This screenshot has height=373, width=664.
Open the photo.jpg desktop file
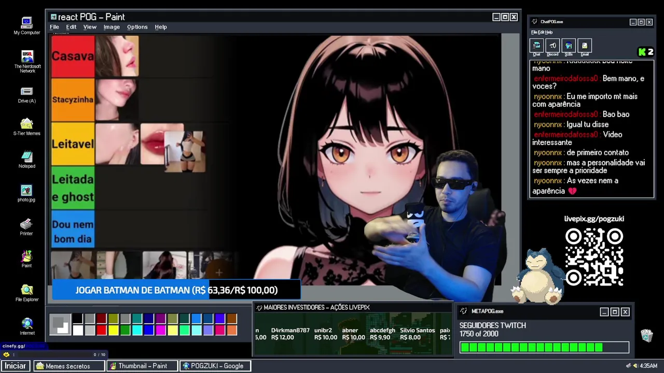[x=26, y=193]
